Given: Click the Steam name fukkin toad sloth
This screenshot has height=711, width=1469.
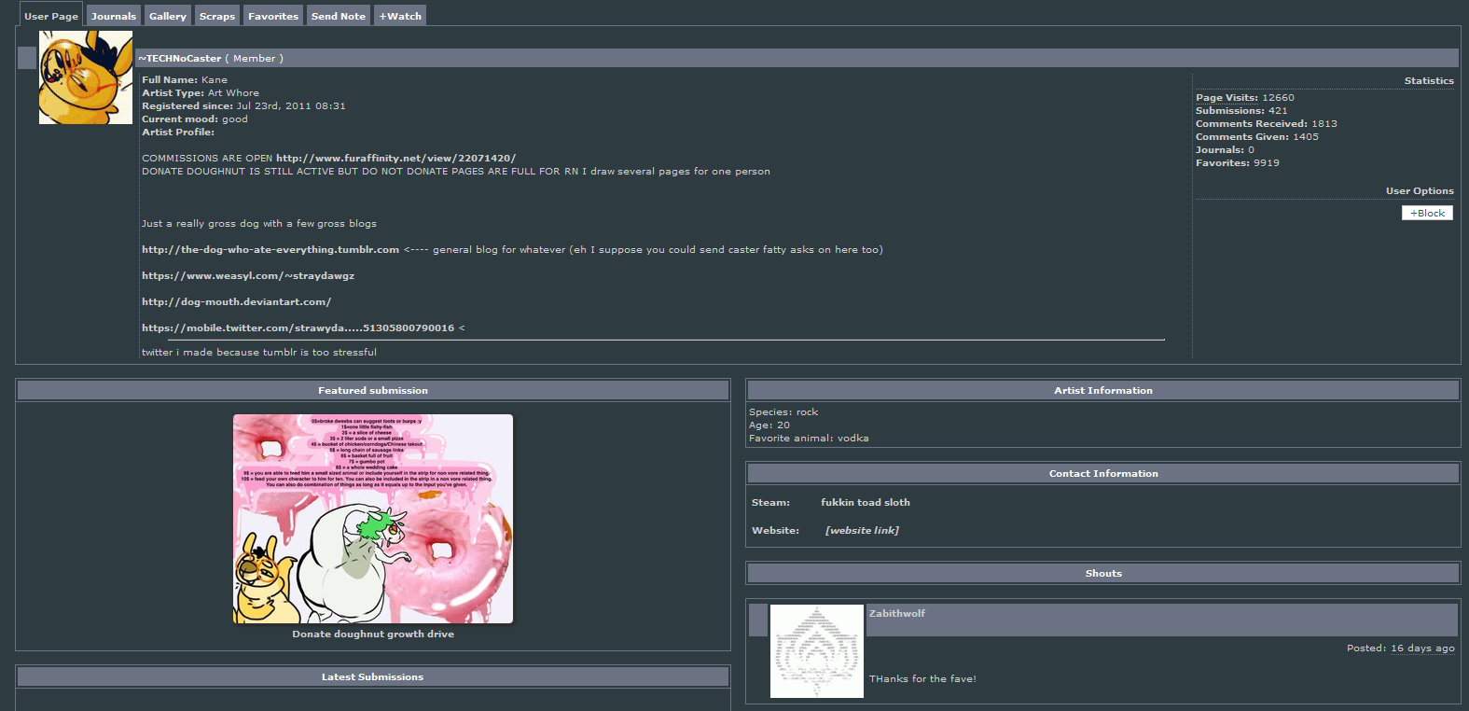Looking at the screenshot, I should point(866,503).
